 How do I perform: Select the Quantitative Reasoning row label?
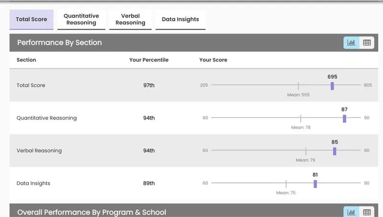(x=46, y=118)
